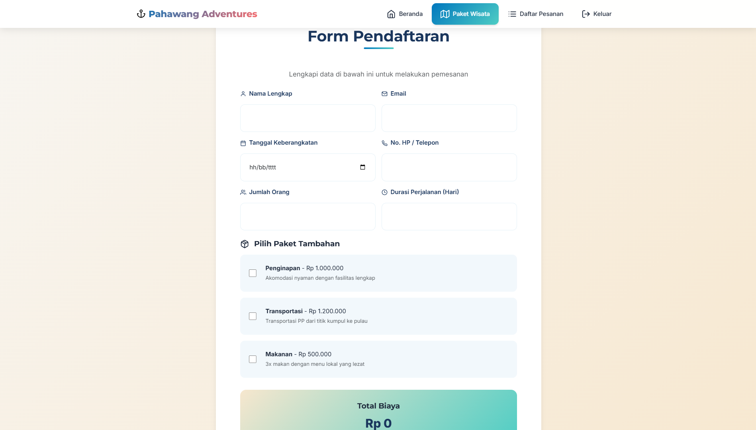Select the Keluar logout link
756x430 pixels.
[x=597, y=14]
